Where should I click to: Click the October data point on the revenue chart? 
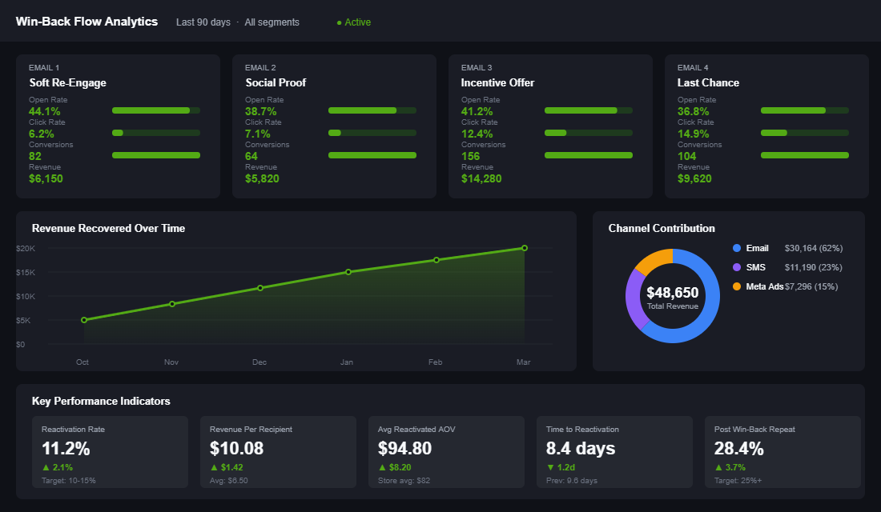[82, 319]
